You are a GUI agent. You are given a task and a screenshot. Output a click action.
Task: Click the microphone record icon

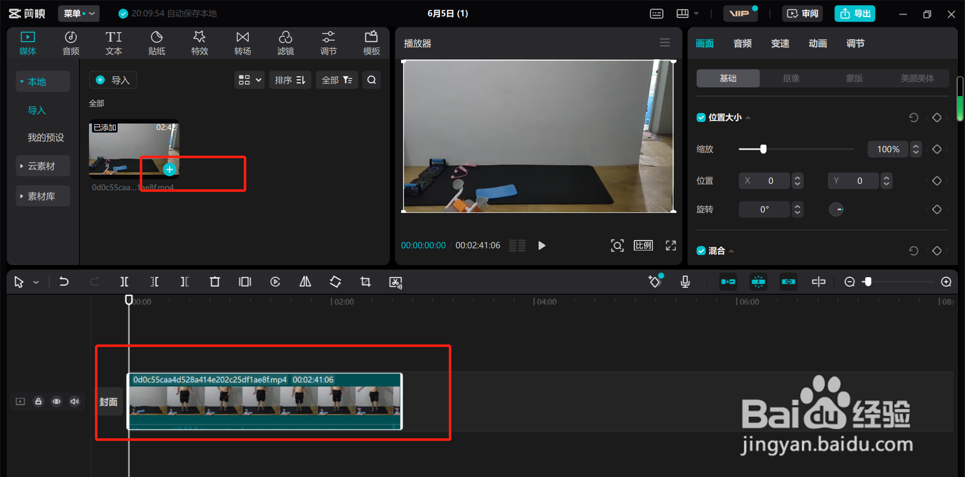click(685, 282)
